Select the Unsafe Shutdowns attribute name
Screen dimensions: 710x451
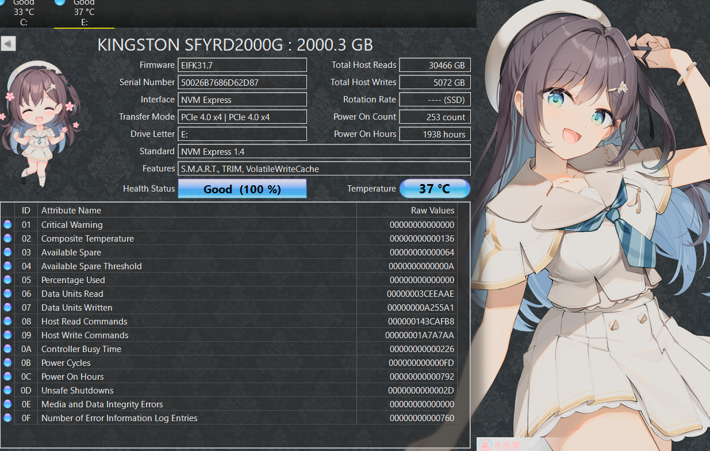(78, 391)
